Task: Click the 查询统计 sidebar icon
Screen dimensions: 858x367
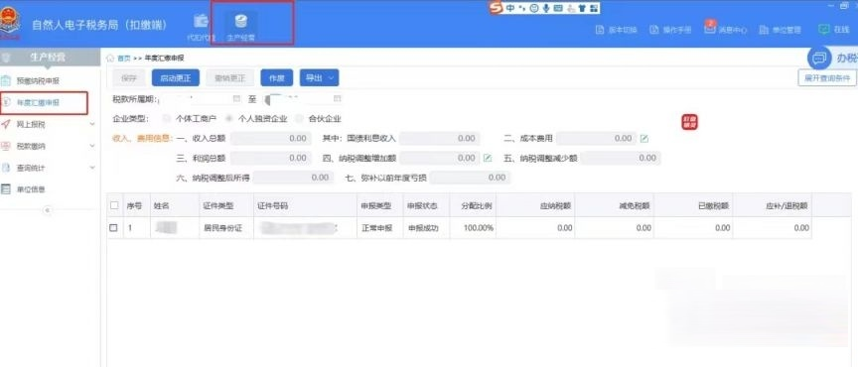Action: pos(6,168)
